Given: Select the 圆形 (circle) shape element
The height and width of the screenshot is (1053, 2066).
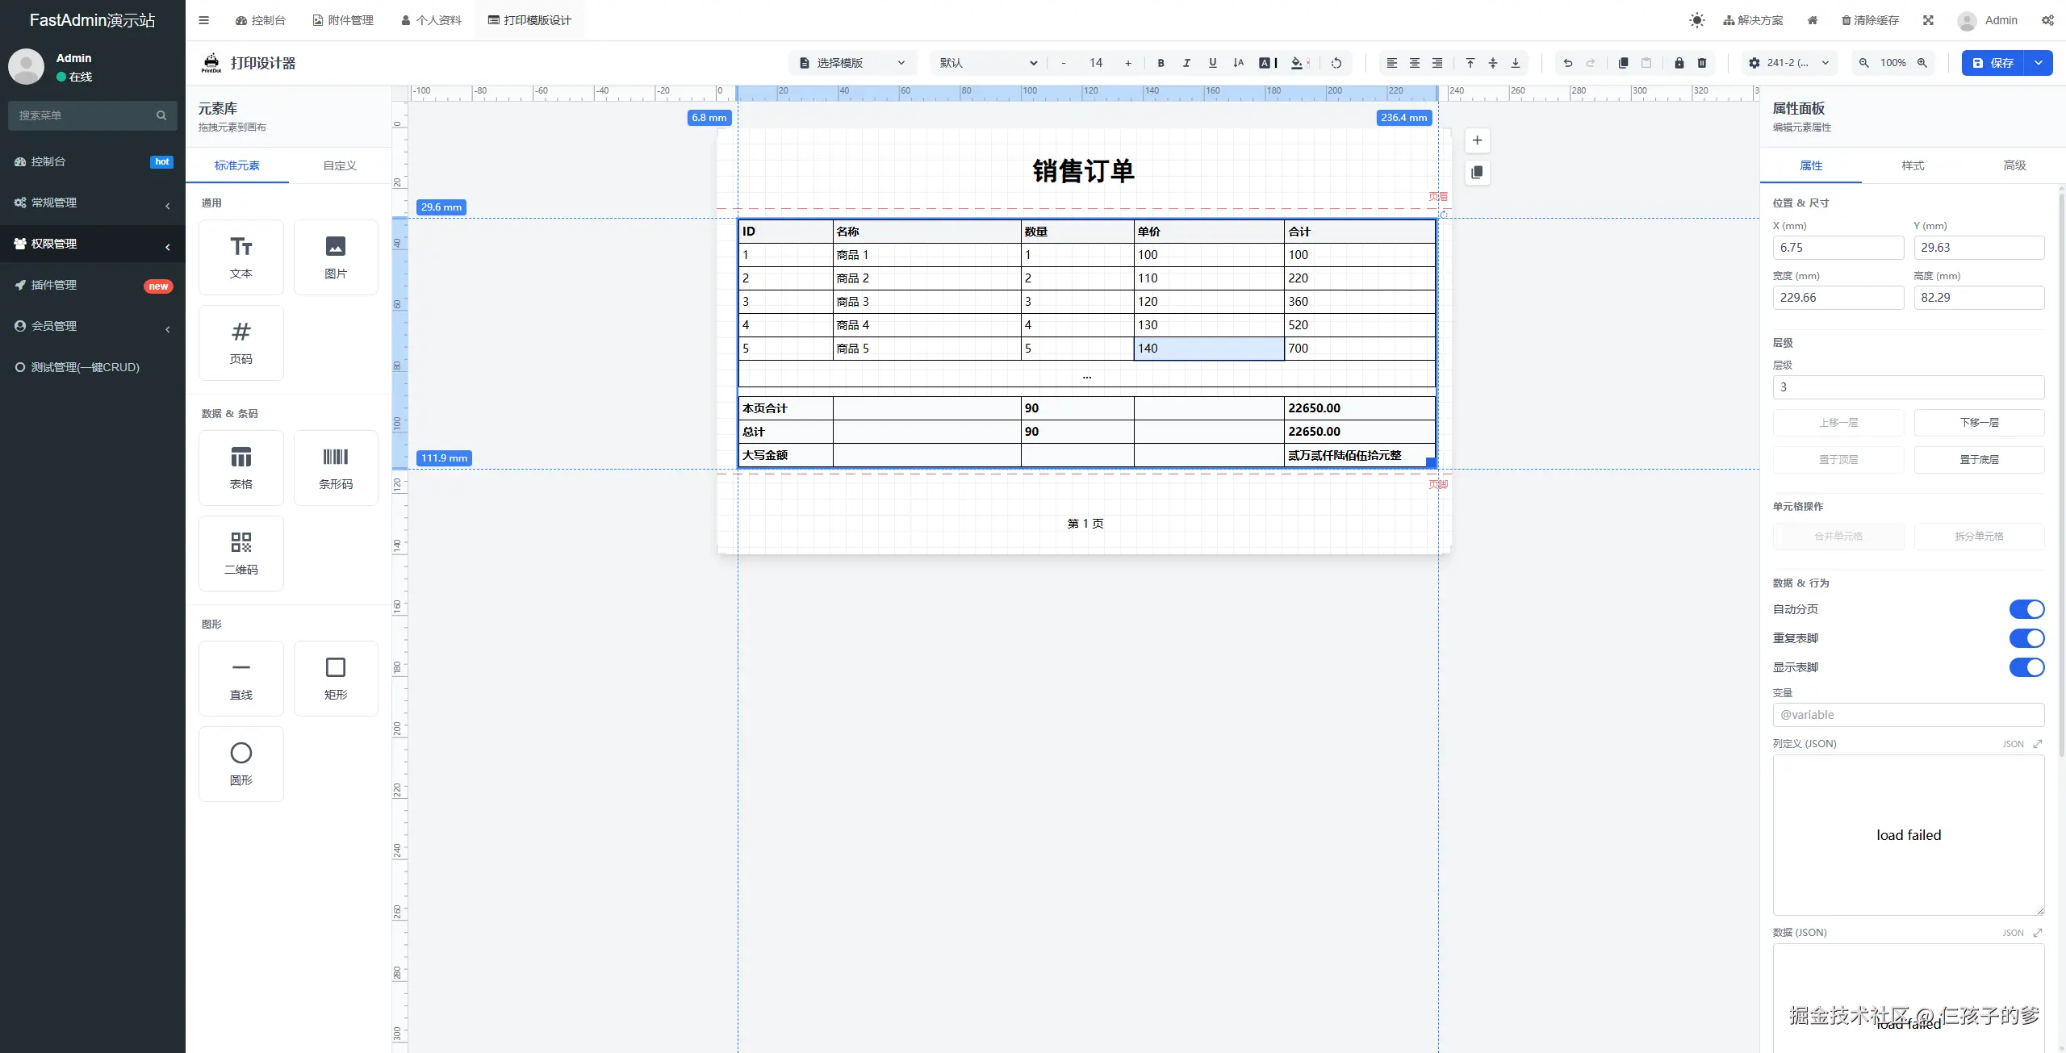Looking at the screenshot, I should pos(240,763).
